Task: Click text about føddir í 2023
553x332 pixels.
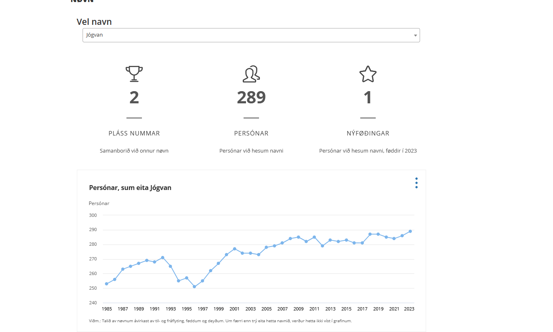Action: pyautogui.click(x=368, y=151)
